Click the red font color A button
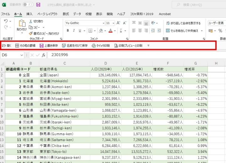 [110, 31]
